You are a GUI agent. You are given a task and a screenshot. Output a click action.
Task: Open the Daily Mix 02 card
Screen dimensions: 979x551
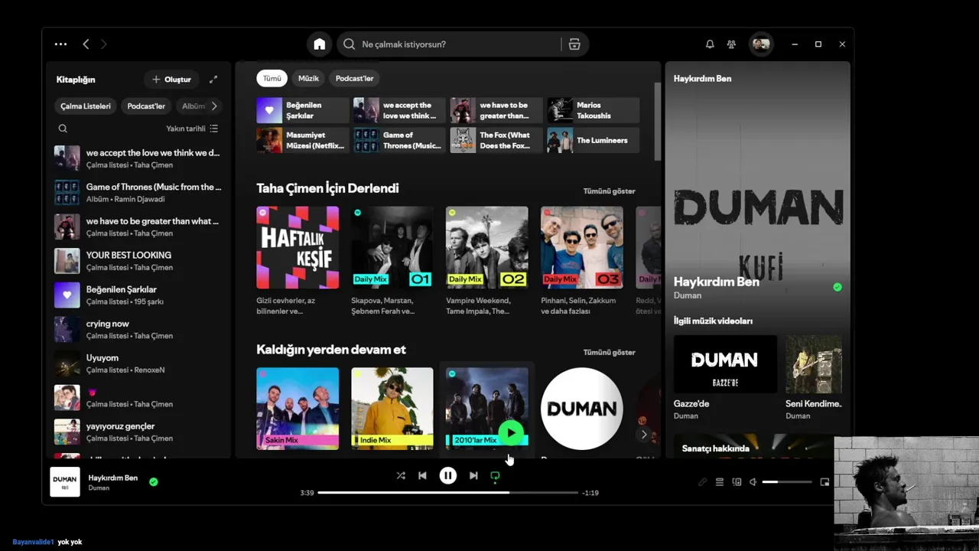(x=487, y=260)
